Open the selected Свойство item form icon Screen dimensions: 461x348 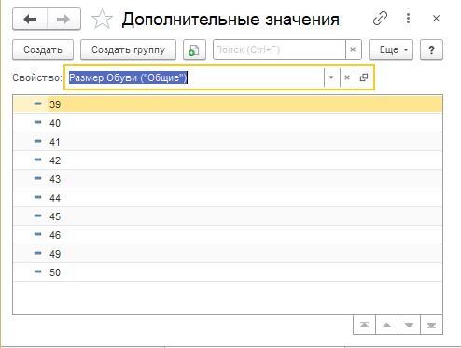tap(364, 77)
